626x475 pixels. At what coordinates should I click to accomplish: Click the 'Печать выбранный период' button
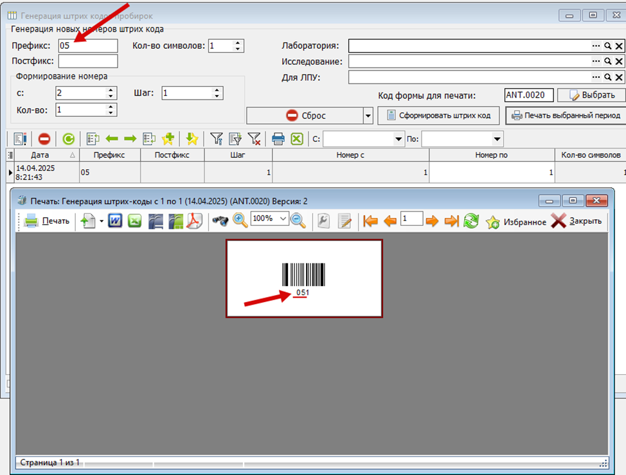pos(566,116)
